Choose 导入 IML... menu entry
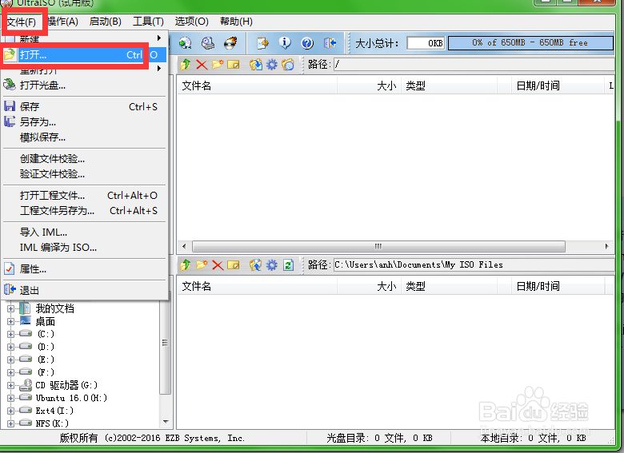This screenshot has width=624, height=453. pos(83,232)
